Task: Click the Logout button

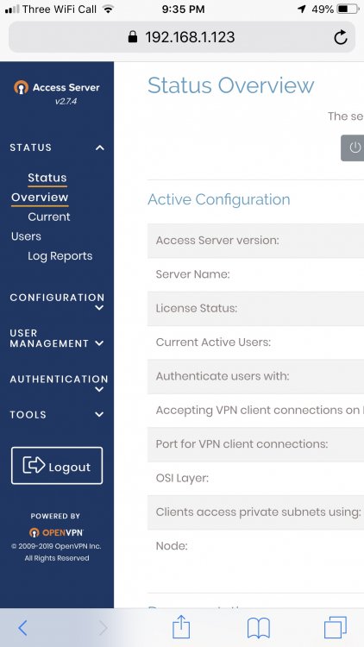Action: (x=57, y=466)
